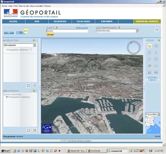The width and height of the screenshot is (166, 154).
Task: Open help for Ma sélection panel
Action: [34, 40]
